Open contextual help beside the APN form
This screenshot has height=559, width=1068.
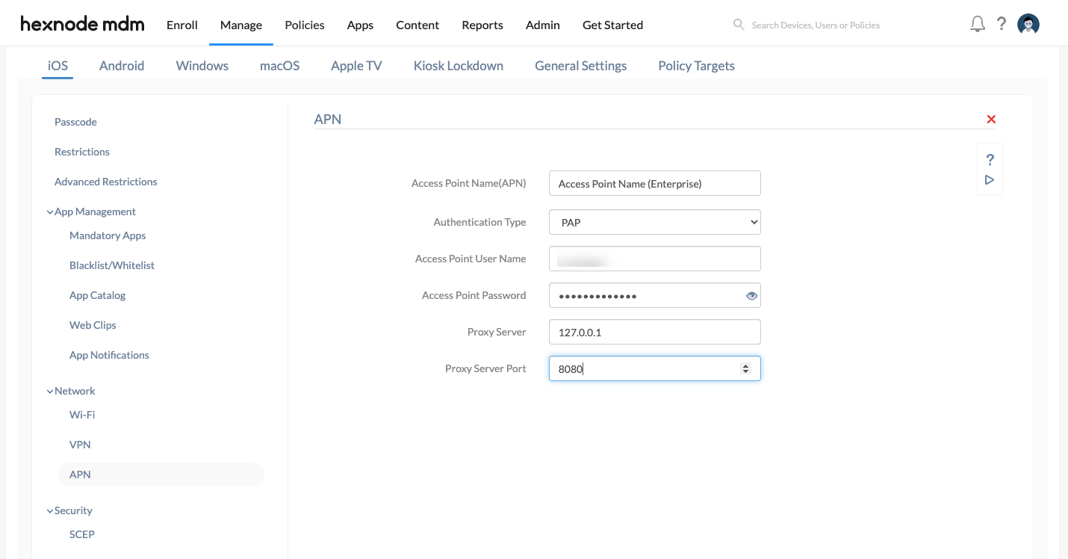(x=990, y=159)
